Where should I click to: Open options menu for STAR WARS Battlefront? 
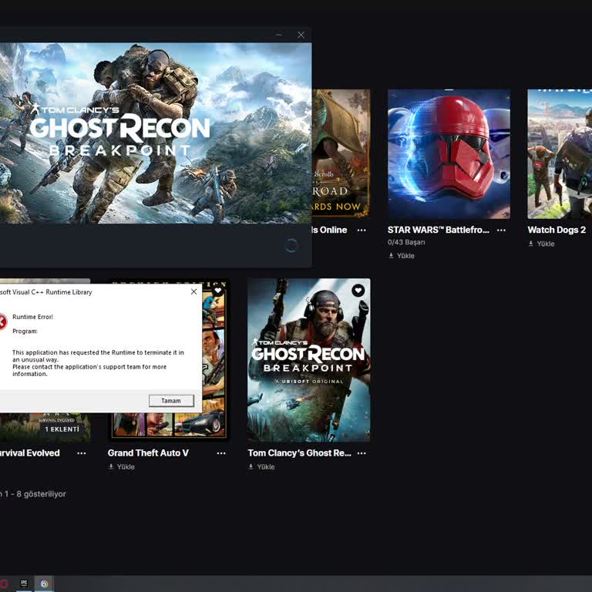point(501,230)
